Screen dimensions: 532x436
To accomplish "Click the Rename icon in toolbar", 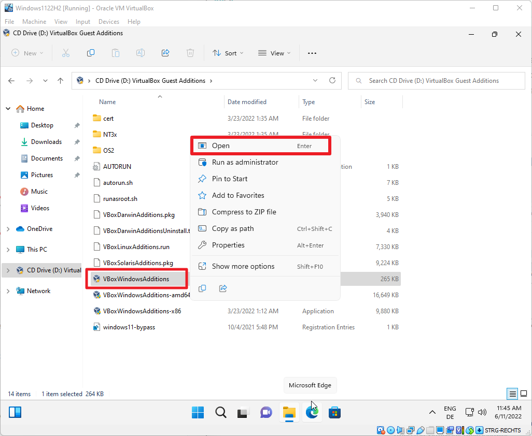I will pyautogui.click(x=141, y=53).
